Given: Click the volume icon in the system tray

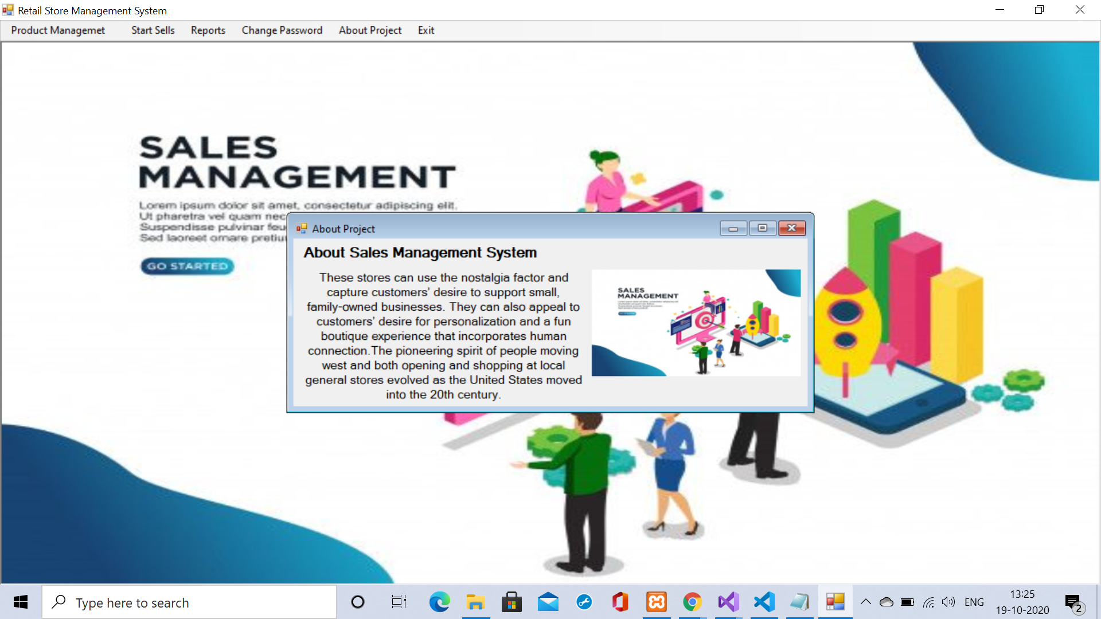Looking at the screenshot, I should click(x=948, y=602).
